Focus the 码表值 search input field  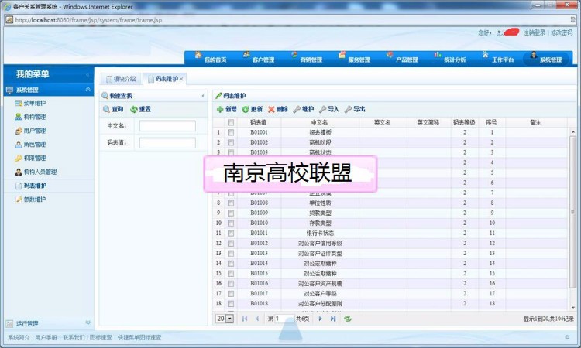[x=167, y=143]
